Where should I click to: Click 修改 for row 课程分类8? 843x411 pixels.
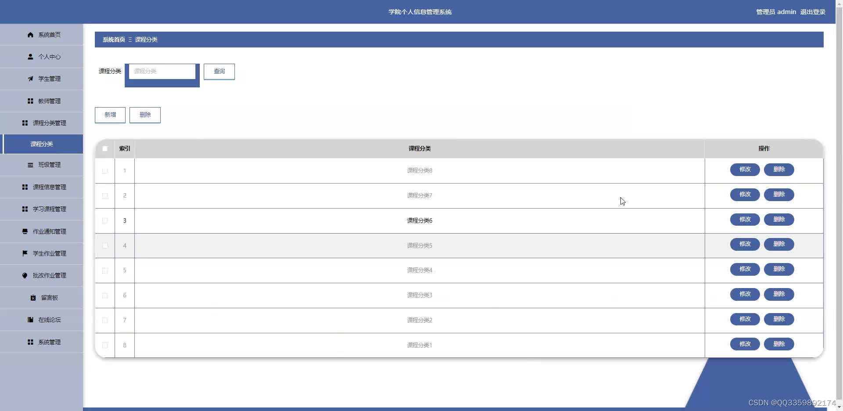click(x=745, y=169)
